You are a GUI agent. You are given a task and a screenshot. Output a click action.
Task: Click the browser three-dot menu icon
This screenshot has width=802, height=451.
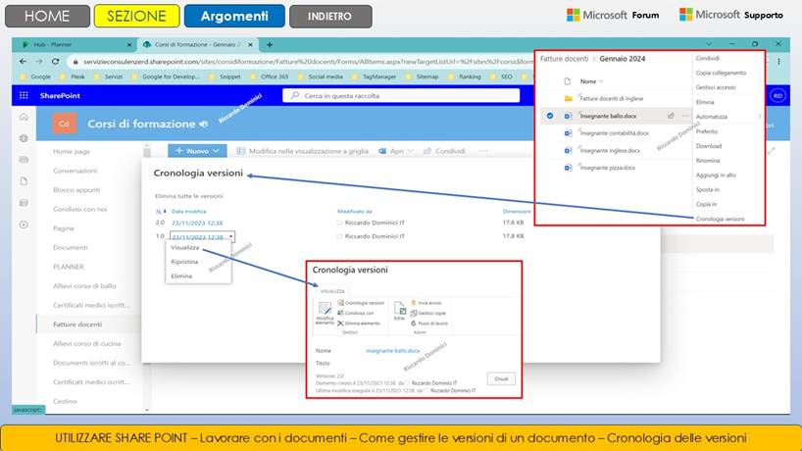(779, 62)
